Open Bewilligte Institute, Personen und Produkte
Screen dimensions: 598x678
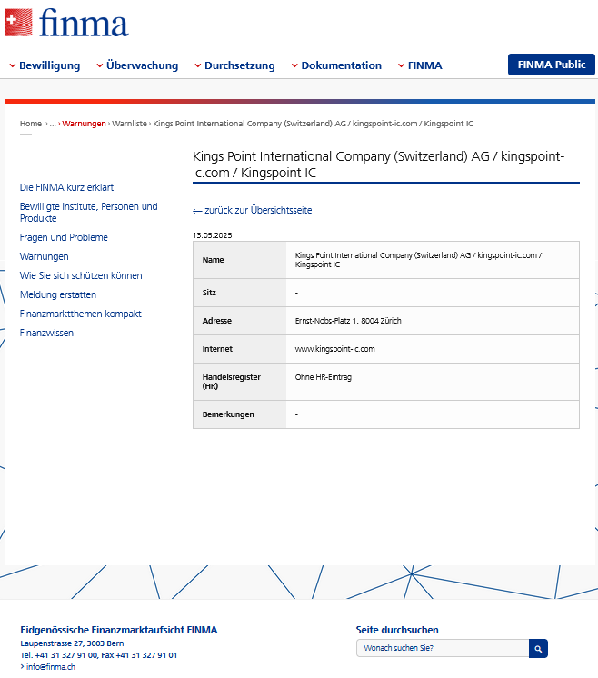click(x=89, y=213)
